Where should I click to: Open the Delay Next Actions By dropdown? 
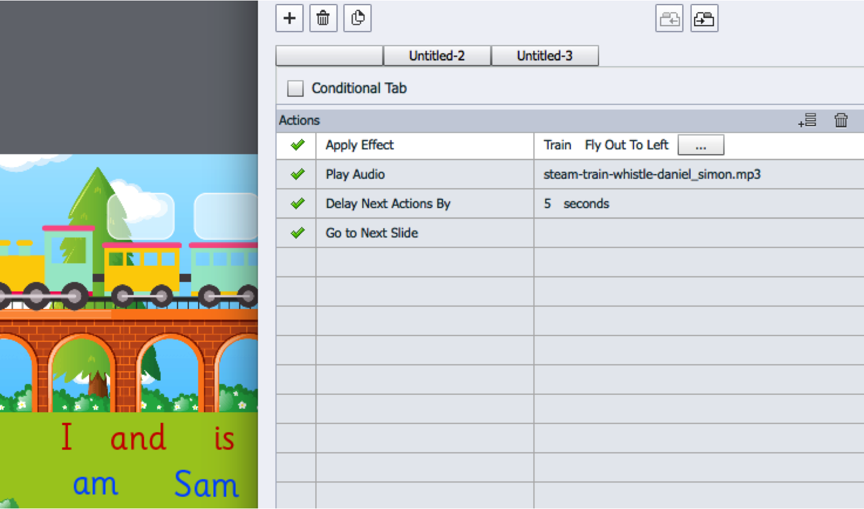pyautogui.click(x=424, y=203)
